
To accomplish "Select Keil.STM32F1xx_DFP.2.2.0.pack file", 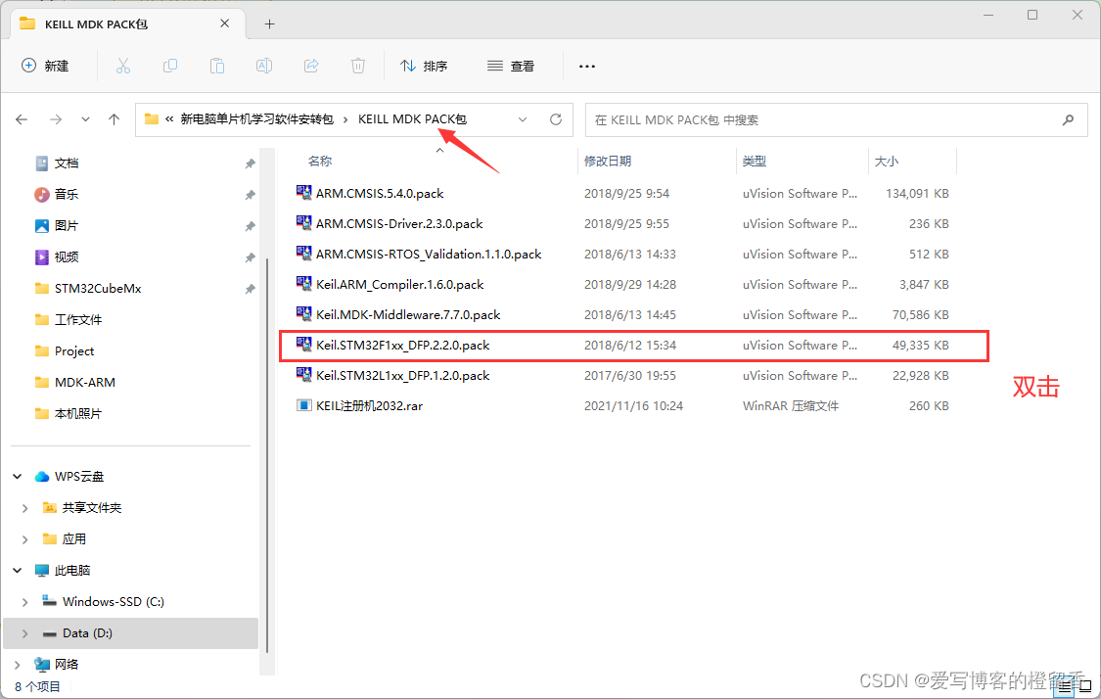I will click(403, 345).
